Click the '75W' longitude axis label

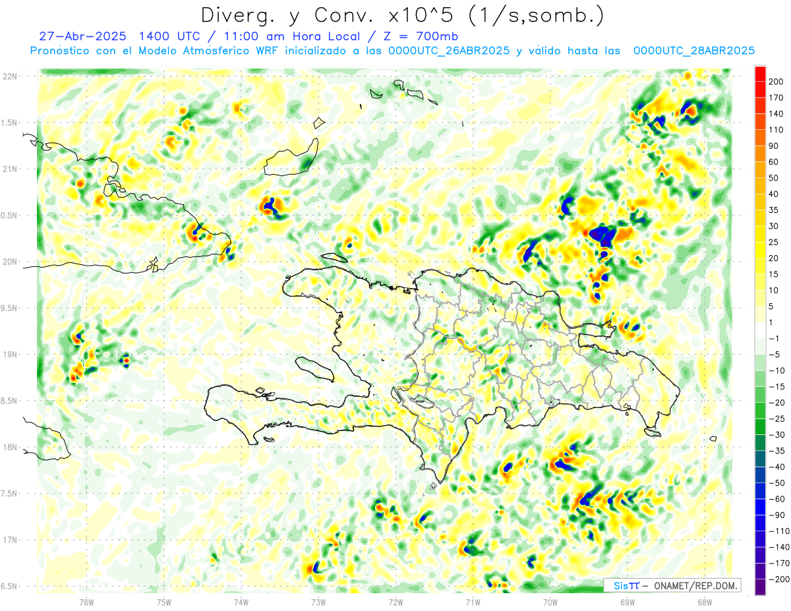pyautogui.click(x=164, y=602)
